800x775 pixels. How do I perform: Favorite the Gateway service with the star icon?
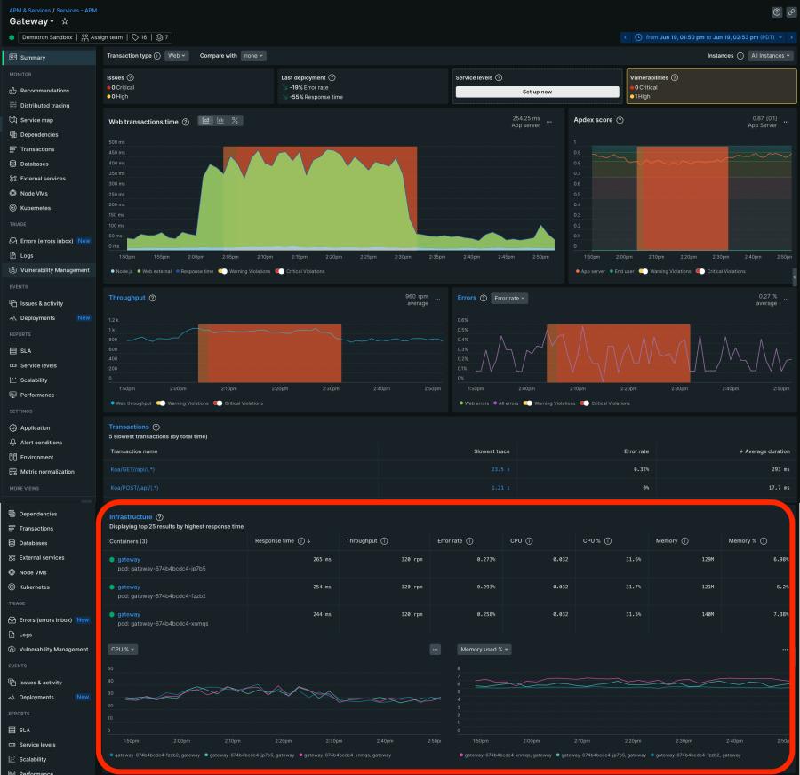(x=65, y=20)
